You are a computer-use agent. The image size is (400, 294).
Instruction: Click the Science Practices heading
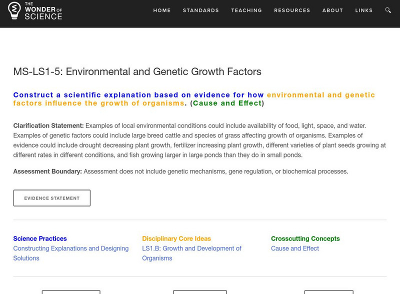coord(40,238)
